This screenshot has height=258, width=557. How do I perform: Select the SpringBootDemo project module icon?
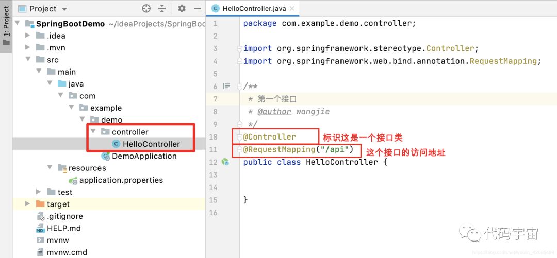(29, 24)
